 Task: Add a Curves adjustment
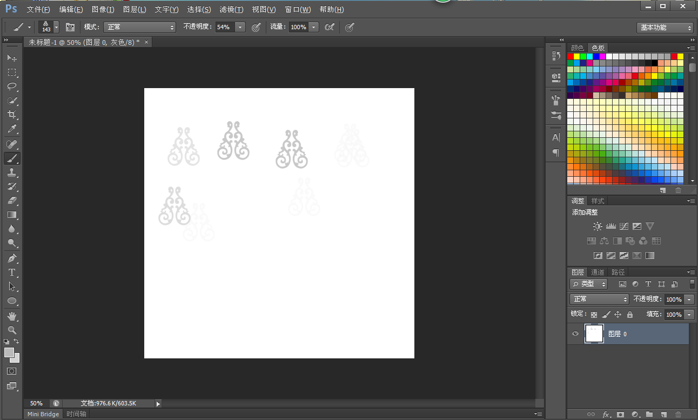[624, 226]
